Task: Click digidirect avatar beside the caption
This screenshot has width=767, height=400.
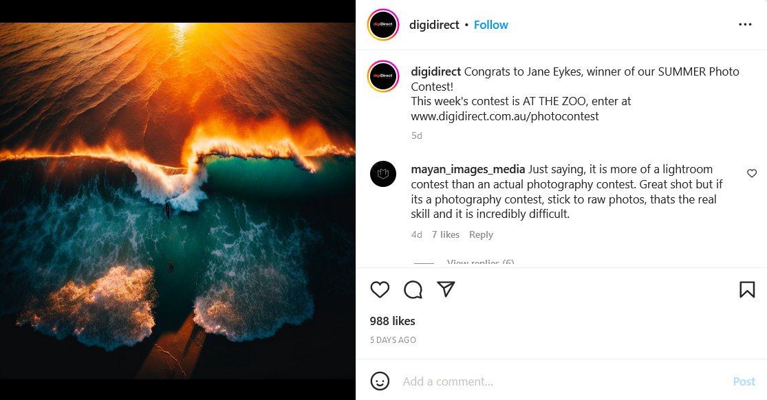Action: 383,76
